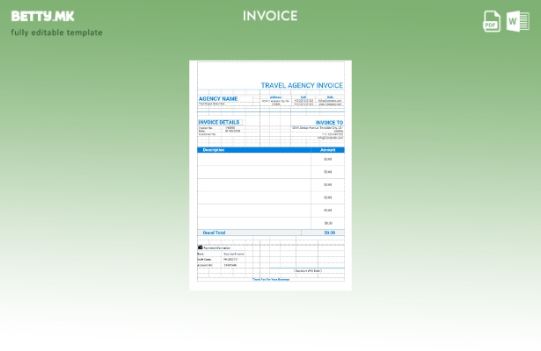Click the first $0.00 amount cell

click(327, 160)
